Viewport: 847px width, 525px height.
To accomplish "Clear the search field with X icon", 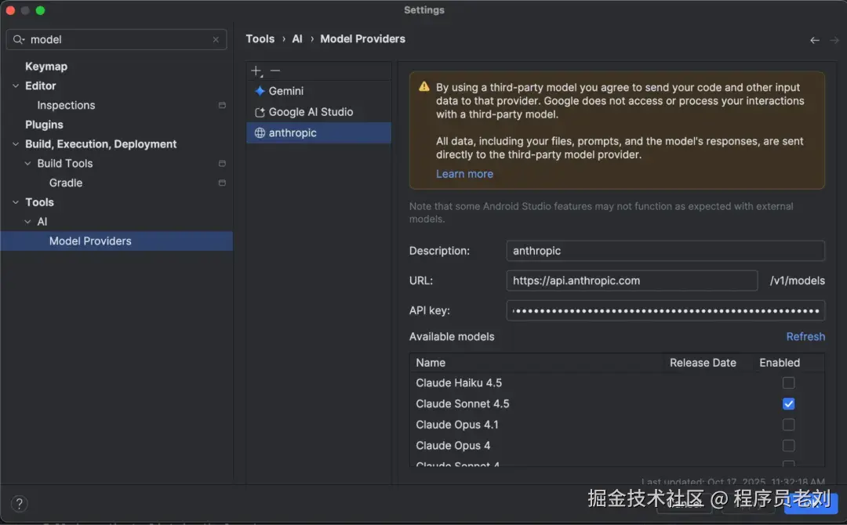I will pyautogui.click(x=216, y=40).
